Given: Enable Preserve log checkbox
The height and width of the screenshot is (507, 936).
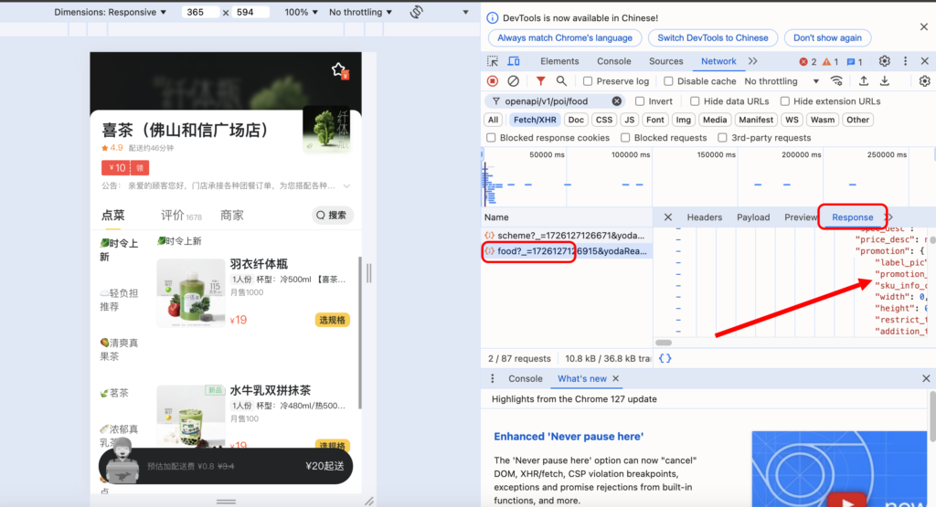Looking at the screenshot, I should (588, 81).
